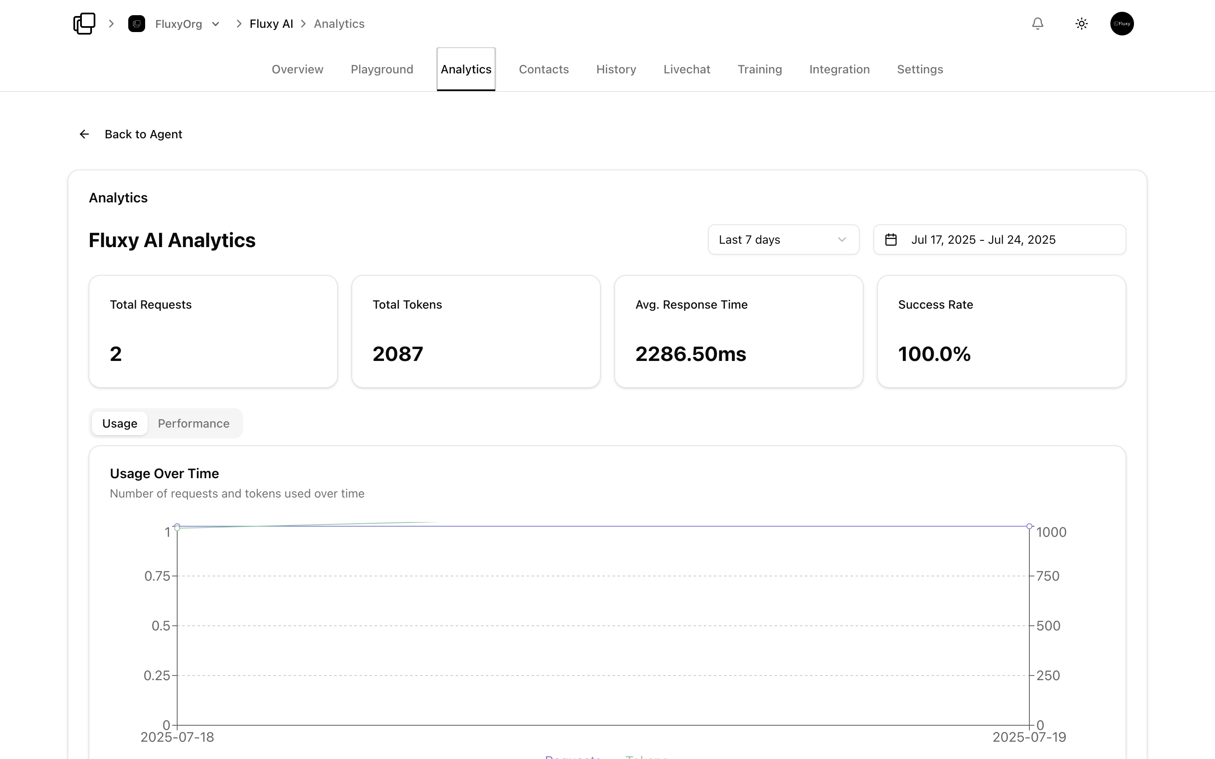This screenshot has width=1215, height=759.
Task: Click the Success Rate card
Action: coord(1001,331)
